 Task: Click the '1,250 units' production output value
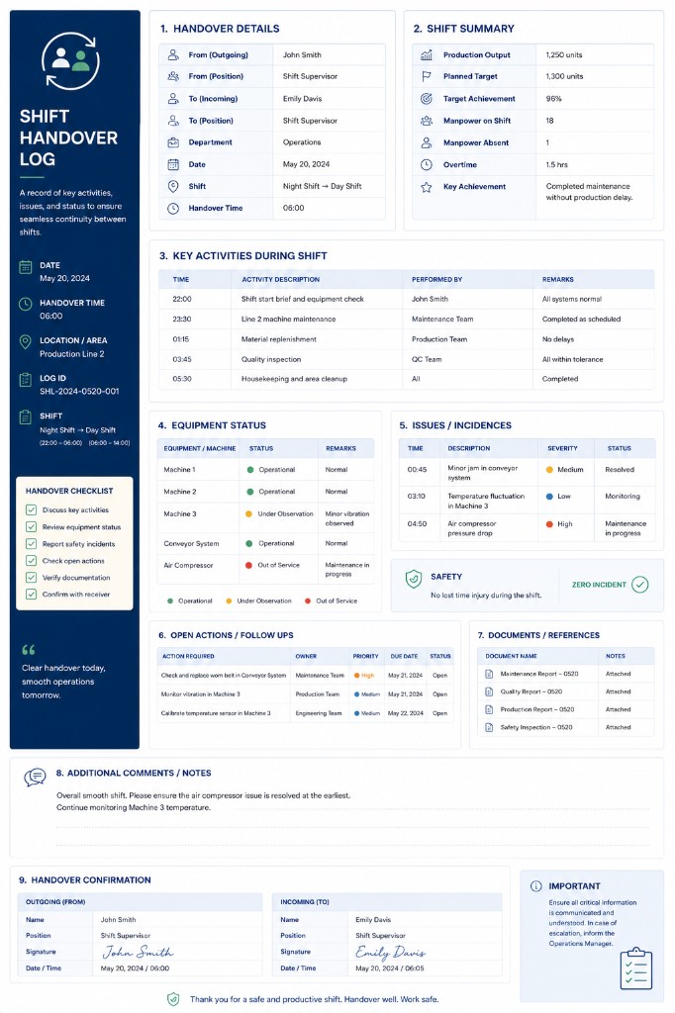tap(564, 55)
